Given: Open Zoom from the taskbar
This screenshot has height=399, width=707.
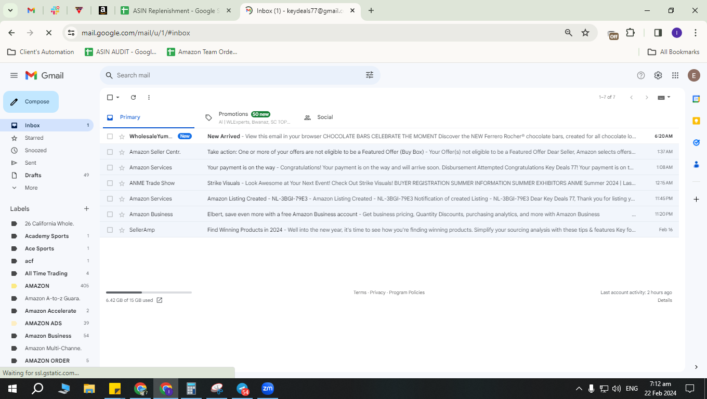Looking at the screenshot, I should pyautogui.click(x=268, y=389).
